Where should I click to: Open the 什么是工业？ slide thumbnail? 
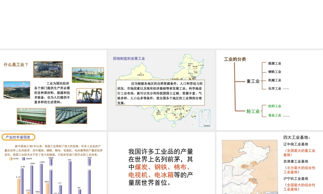[53, 90]
